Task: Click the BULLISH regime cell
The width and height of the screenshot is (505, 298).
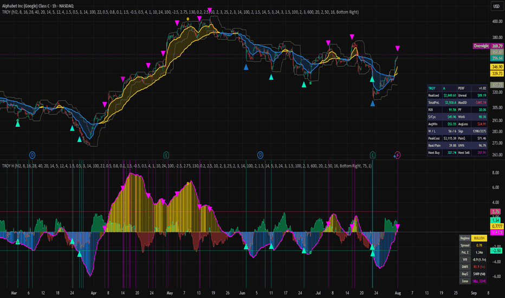Action: coord(479,238)
